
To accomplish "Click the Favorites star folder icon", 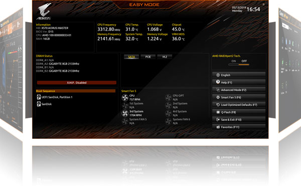I will 218,127.
